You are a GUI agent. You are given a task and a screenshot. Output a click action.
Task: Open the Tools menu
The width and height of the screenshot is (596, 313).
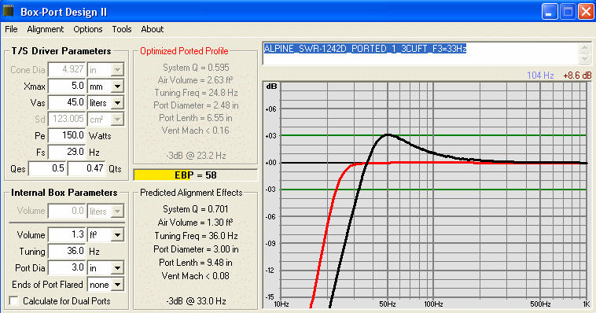pos(122,29)
